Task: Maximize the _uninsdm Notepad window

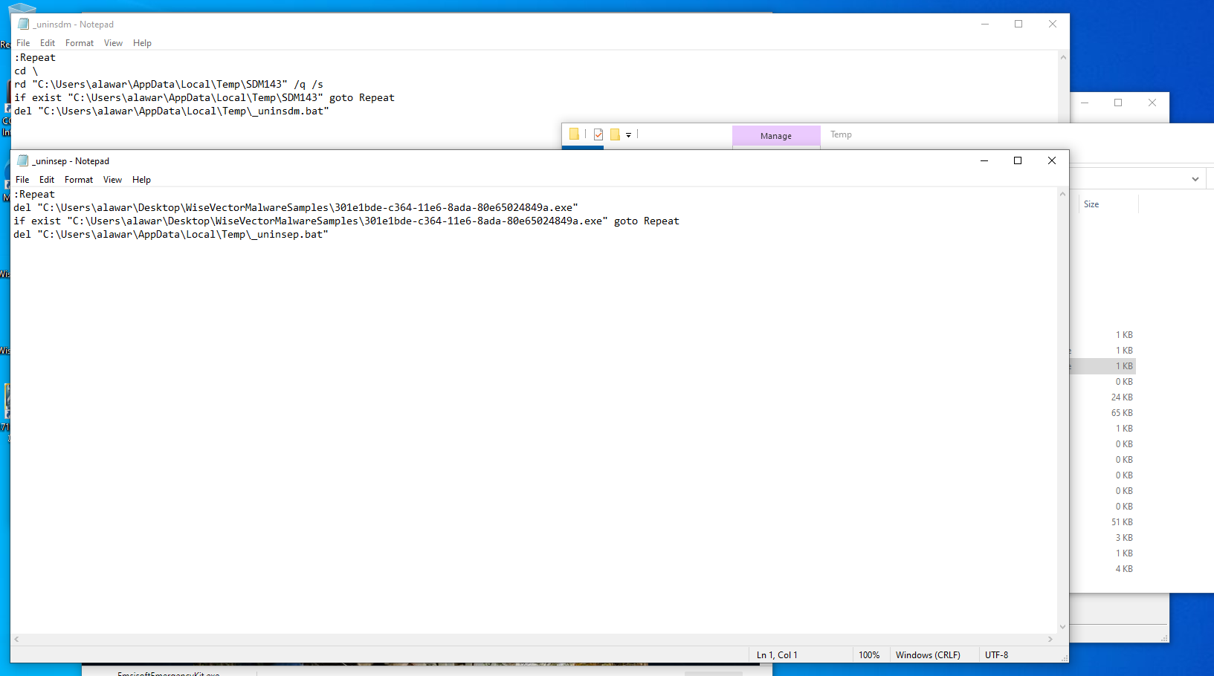Action: pos(1018,24)
